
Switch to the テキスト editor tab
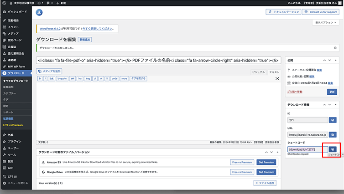point(274,72)
